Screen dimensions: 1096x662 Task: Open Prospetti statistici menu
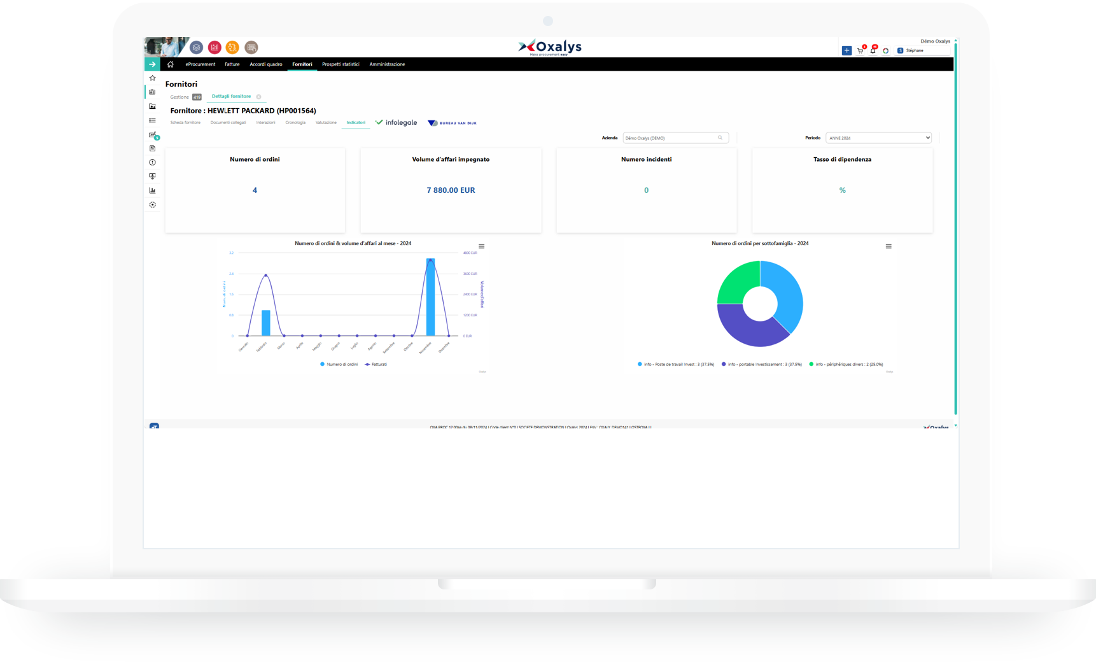pos(341,64)
